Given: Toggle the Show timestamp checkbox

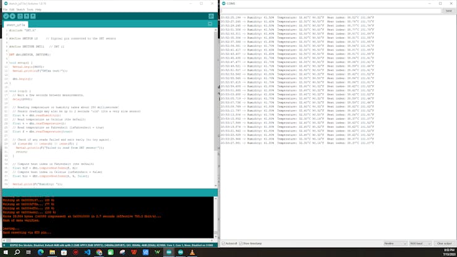Looking at the screenshot, I should pos(241,243).
